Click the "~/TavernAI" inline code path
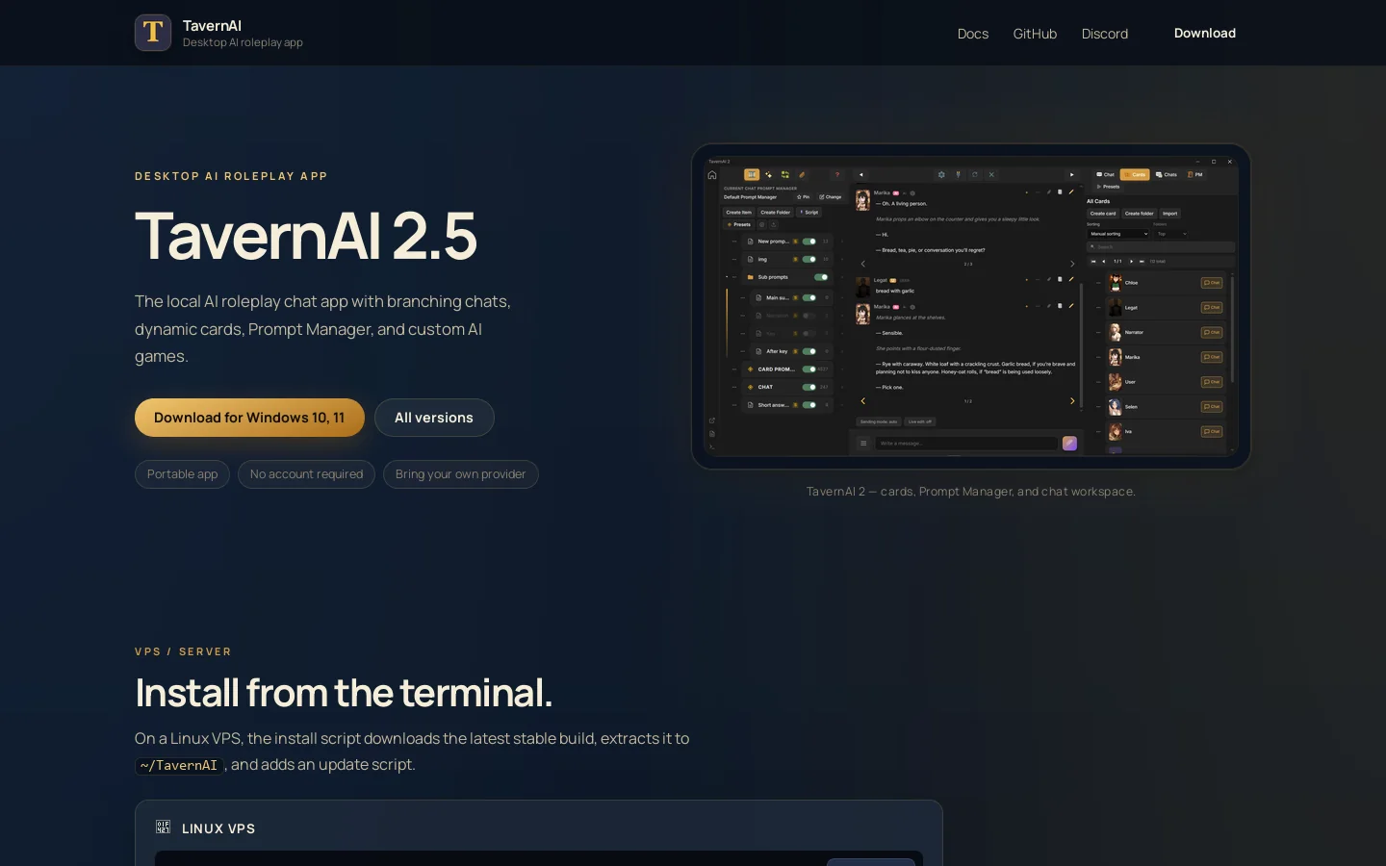The width and height of the screenshot is (1386, 866). coord(179,766)
